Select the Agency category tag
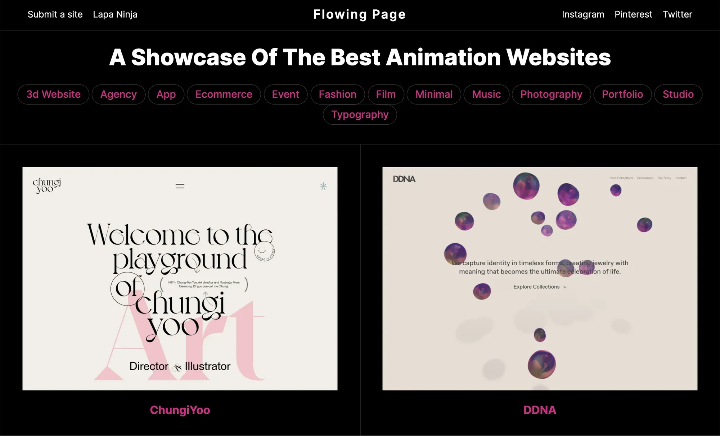720x436 pixels. click(118, 94)
